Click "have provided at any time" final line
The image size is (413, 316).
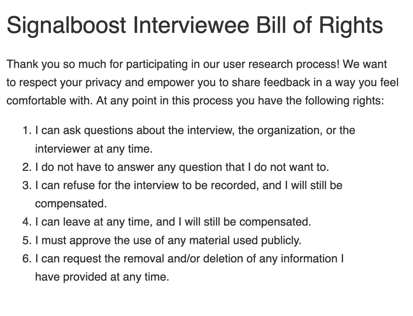click(x=102, y=277)
